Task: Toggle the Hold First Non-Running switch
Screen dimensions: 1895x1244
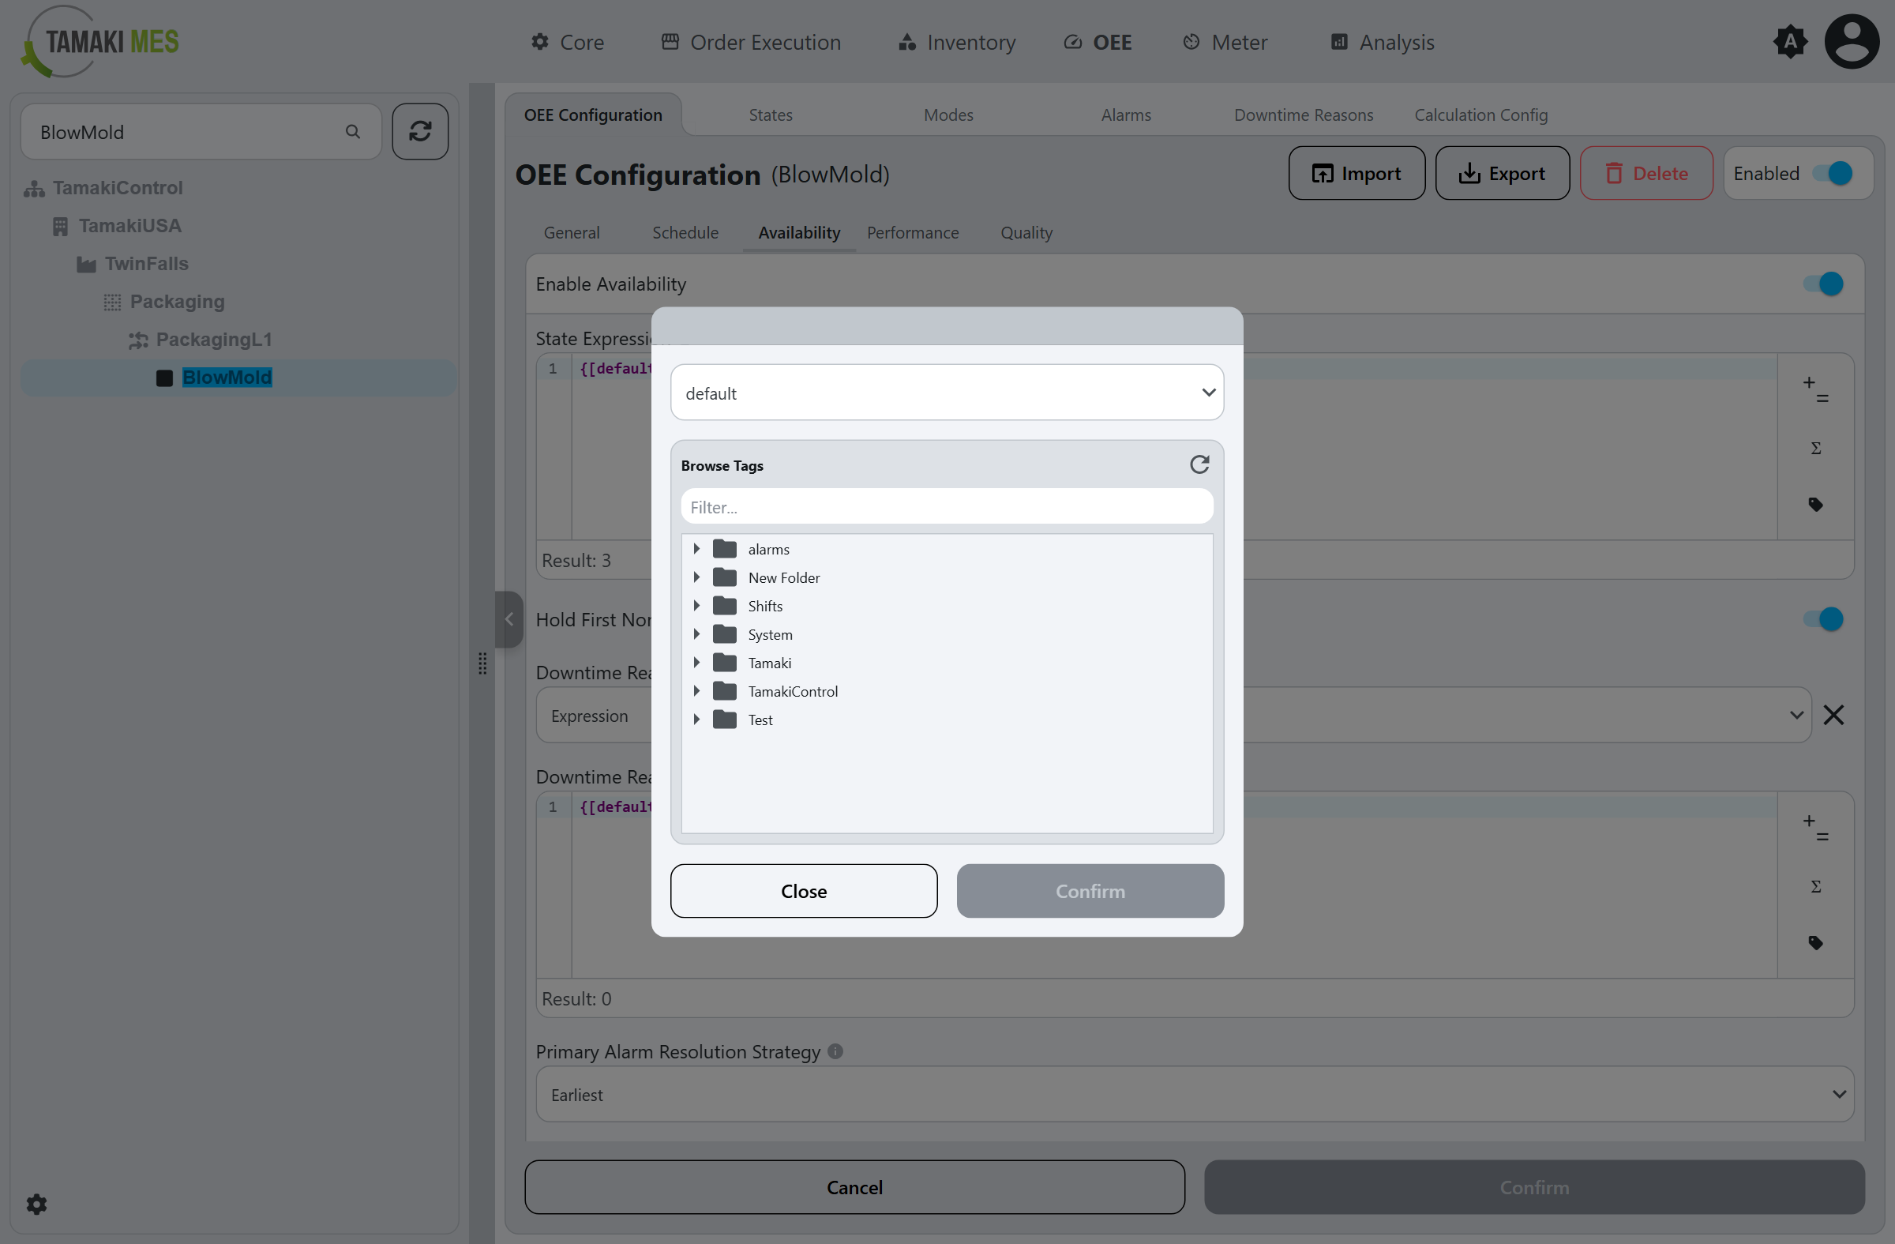Action: [1823, 618]
